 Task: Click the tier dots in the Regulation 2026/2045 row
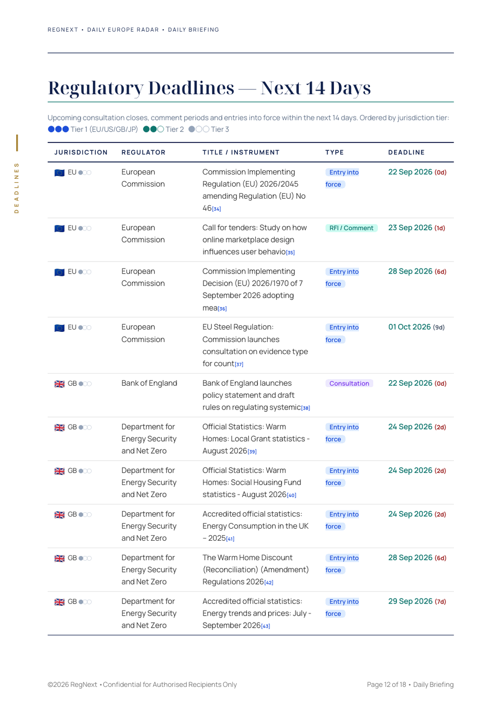[x=85, y=173]
